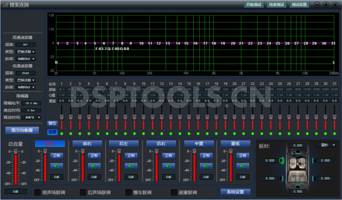Mute the 前左 channel speaker icon

tap(56, 166)
